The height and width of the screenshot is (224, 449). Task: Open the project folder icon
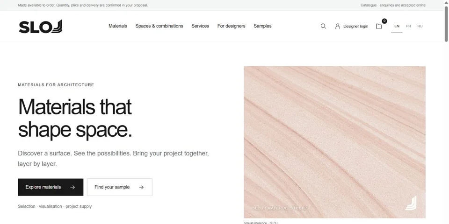click(x=379, y=26)
